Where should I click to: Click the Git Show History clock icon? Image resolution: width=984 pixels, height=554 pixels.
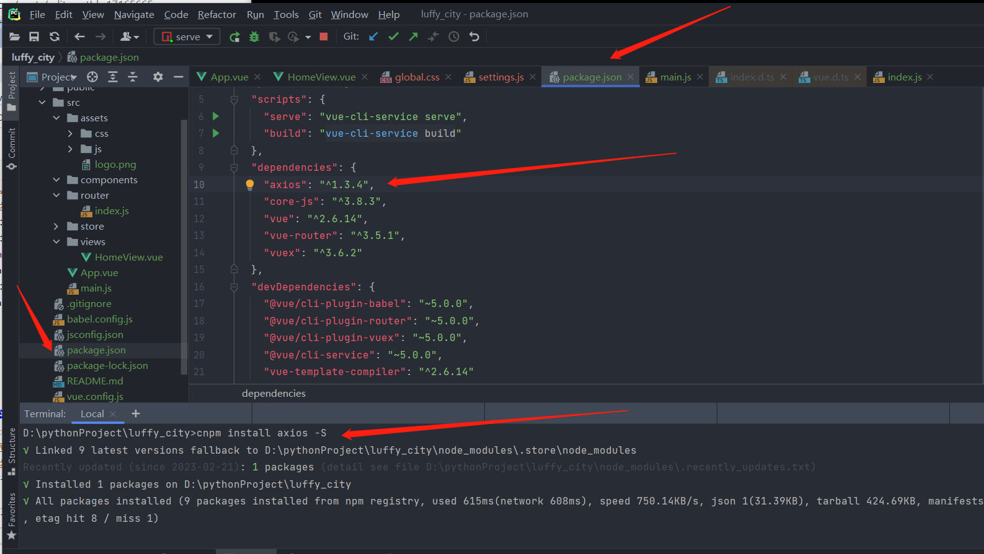(454, 37)
